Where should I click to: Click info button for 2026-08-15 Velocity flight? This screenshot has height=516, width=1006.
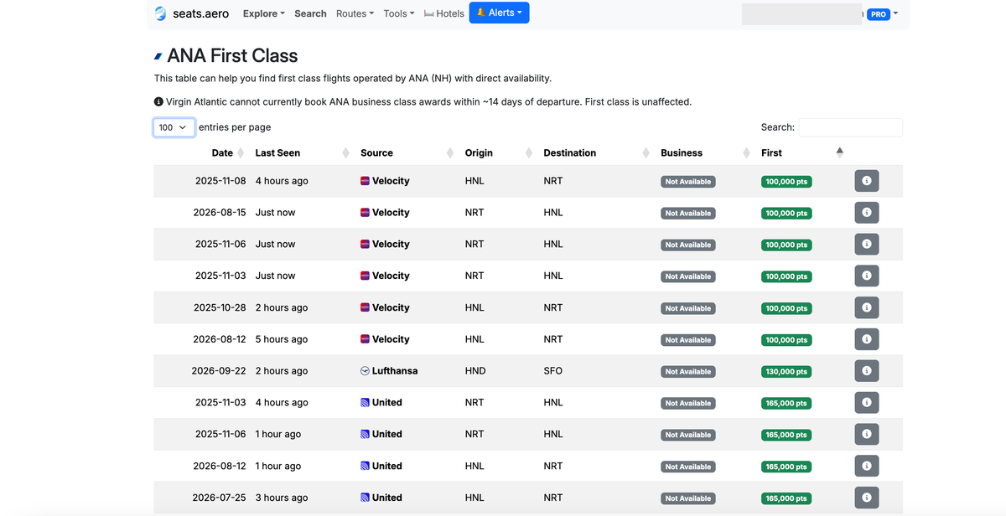(x=866, y=213)
